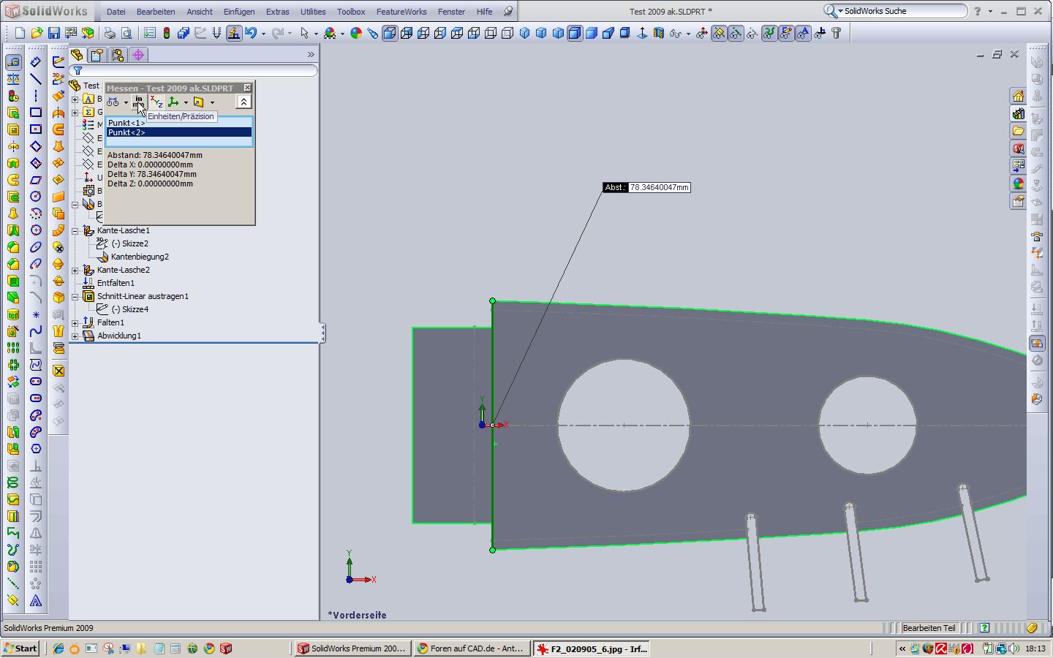Click the XYZ measure icon in Messen dialog
This screenshot has height=658, width=1053.
point(156,102)
